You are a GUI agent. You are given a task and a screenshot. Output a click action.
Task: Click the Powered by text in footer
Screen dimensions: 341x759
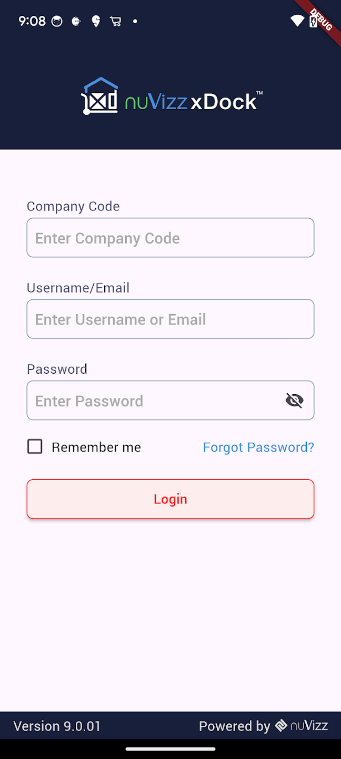(x=234, y=726)
